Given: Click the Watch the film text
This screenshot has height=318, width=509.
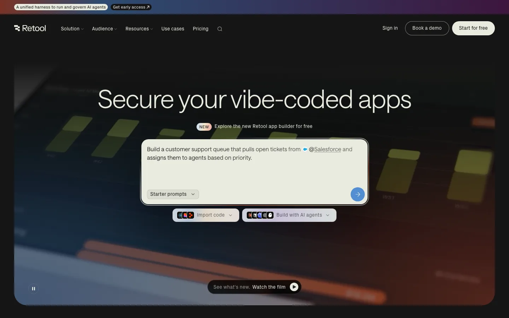Looking at the screenshot, I should (x=269, y=287).
